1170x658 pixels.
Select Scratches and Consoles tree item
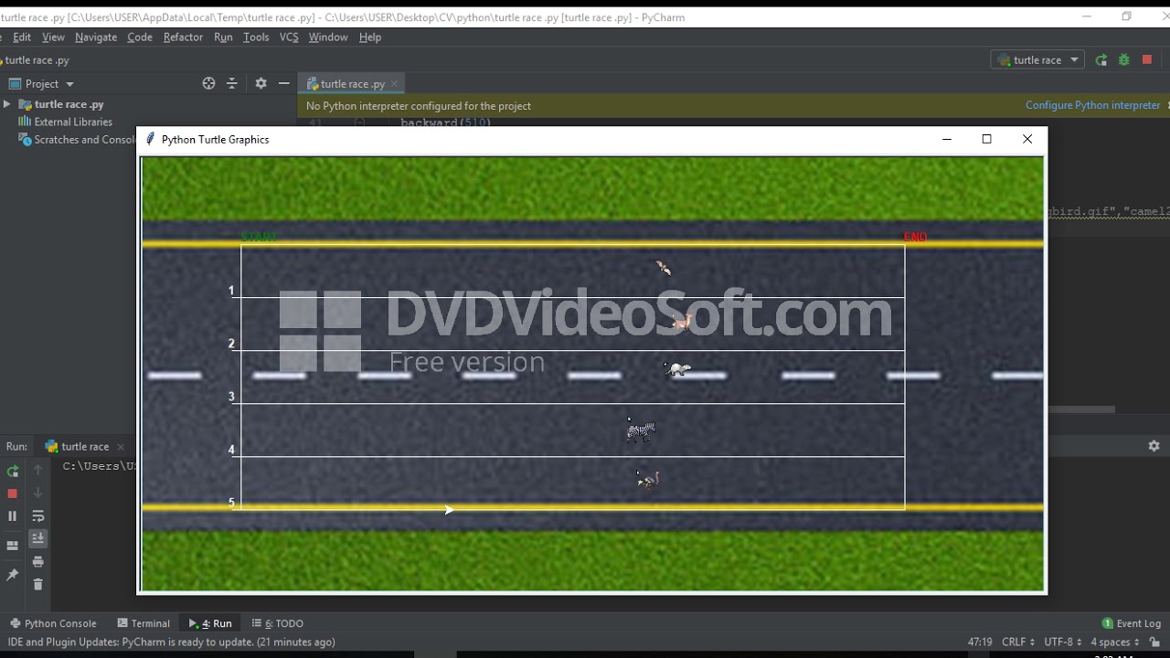point(78,140)
